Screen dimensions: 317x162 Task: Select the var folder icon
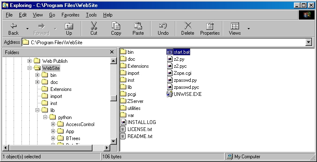pyautogui.click(x=123, y=115)
